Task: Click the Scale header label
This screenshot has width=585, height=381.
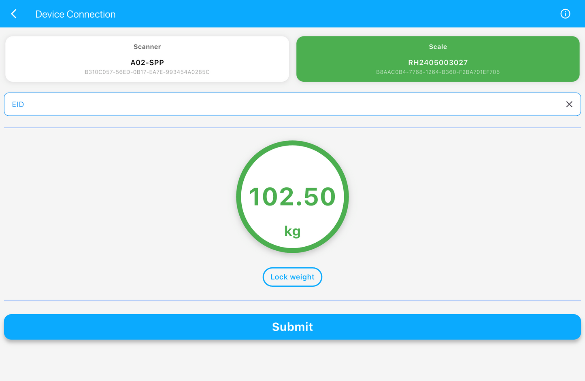Action: coord(438,47)
